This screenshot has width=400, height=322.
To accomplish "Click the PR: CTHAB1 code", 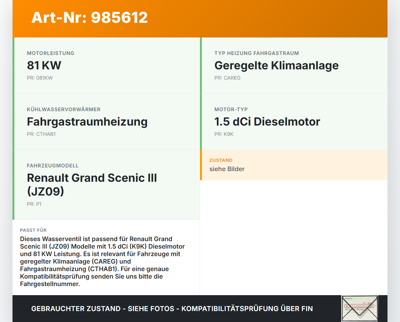I will (41, 134).
